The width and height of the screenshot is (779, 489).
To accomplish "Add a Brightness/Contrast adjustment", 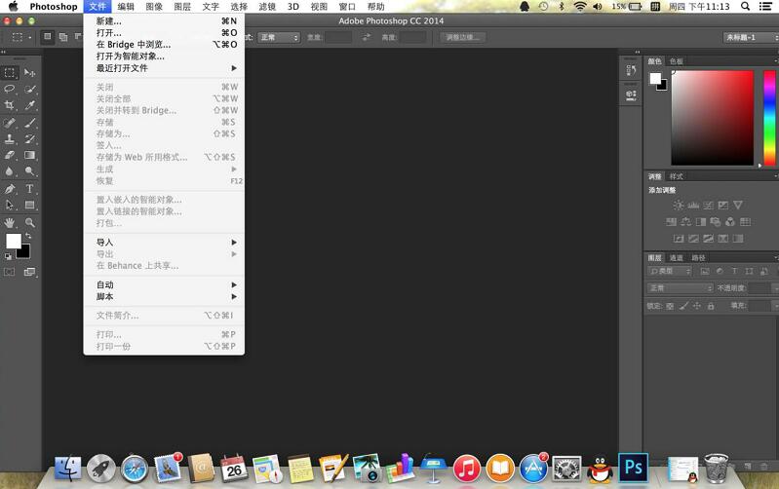I will point(679,205).
